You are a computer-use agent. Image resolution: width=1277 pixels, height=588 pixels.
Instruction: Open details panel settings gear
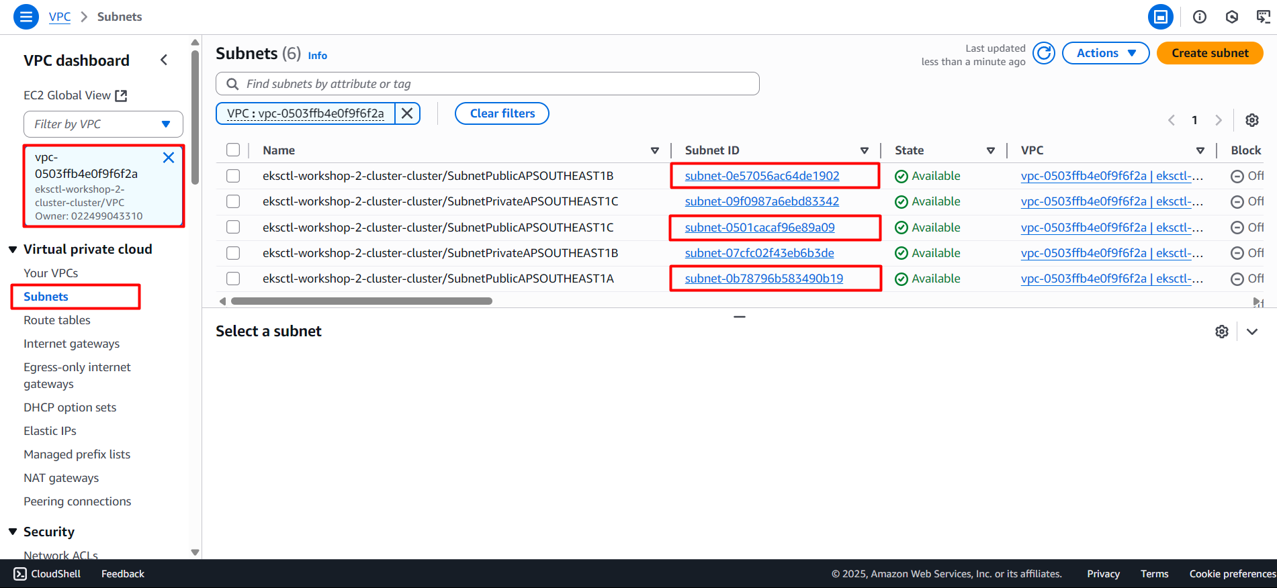pyautogui.click(x=1221, y=332)
